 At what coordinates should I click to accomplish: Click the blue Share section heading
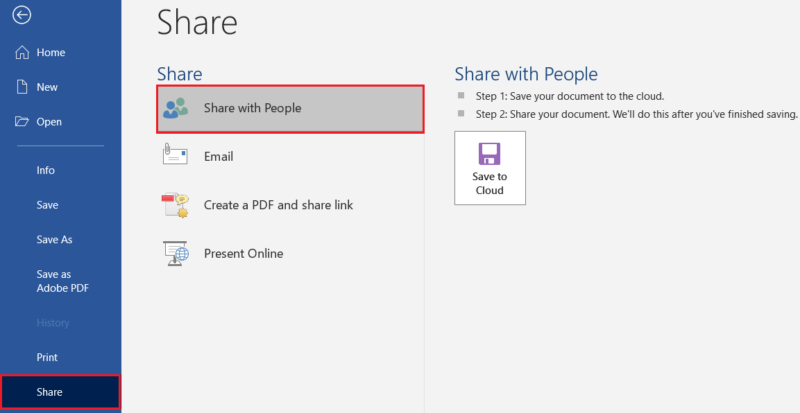[x=180, y=74]
